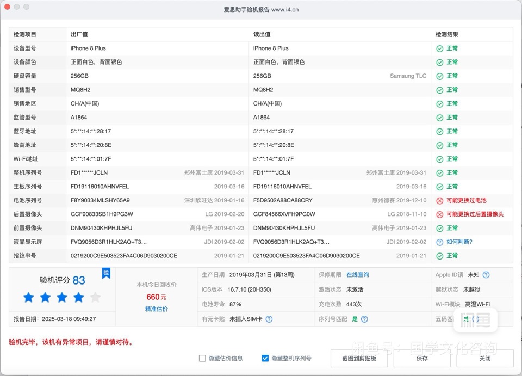Click the green check icon in 硬盘容量 row
Viewport: 522px width, 376px height.
click(x=439, y=76)
